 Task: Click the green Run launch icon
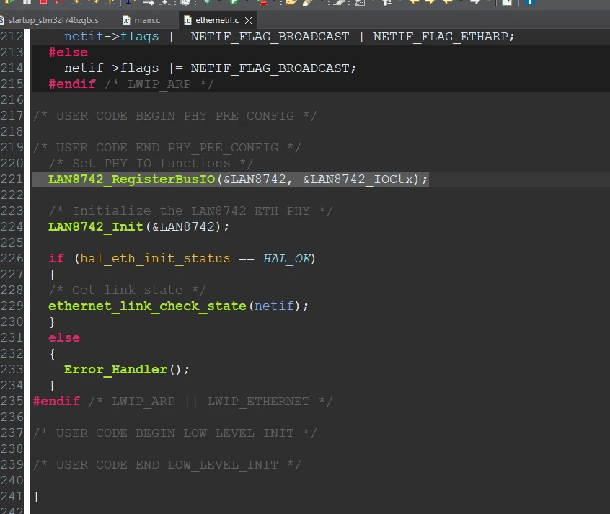click(234, 2)
